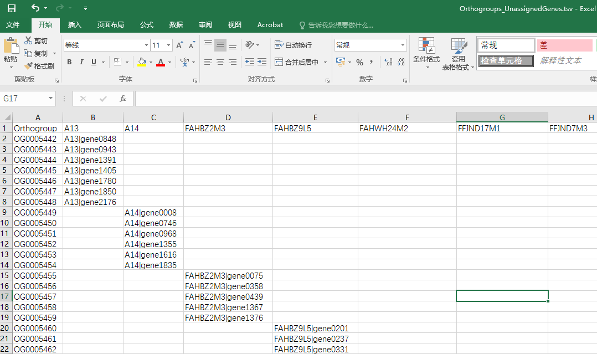Click the insert function fx icon

pyautogui.click(x=123, y=99)
